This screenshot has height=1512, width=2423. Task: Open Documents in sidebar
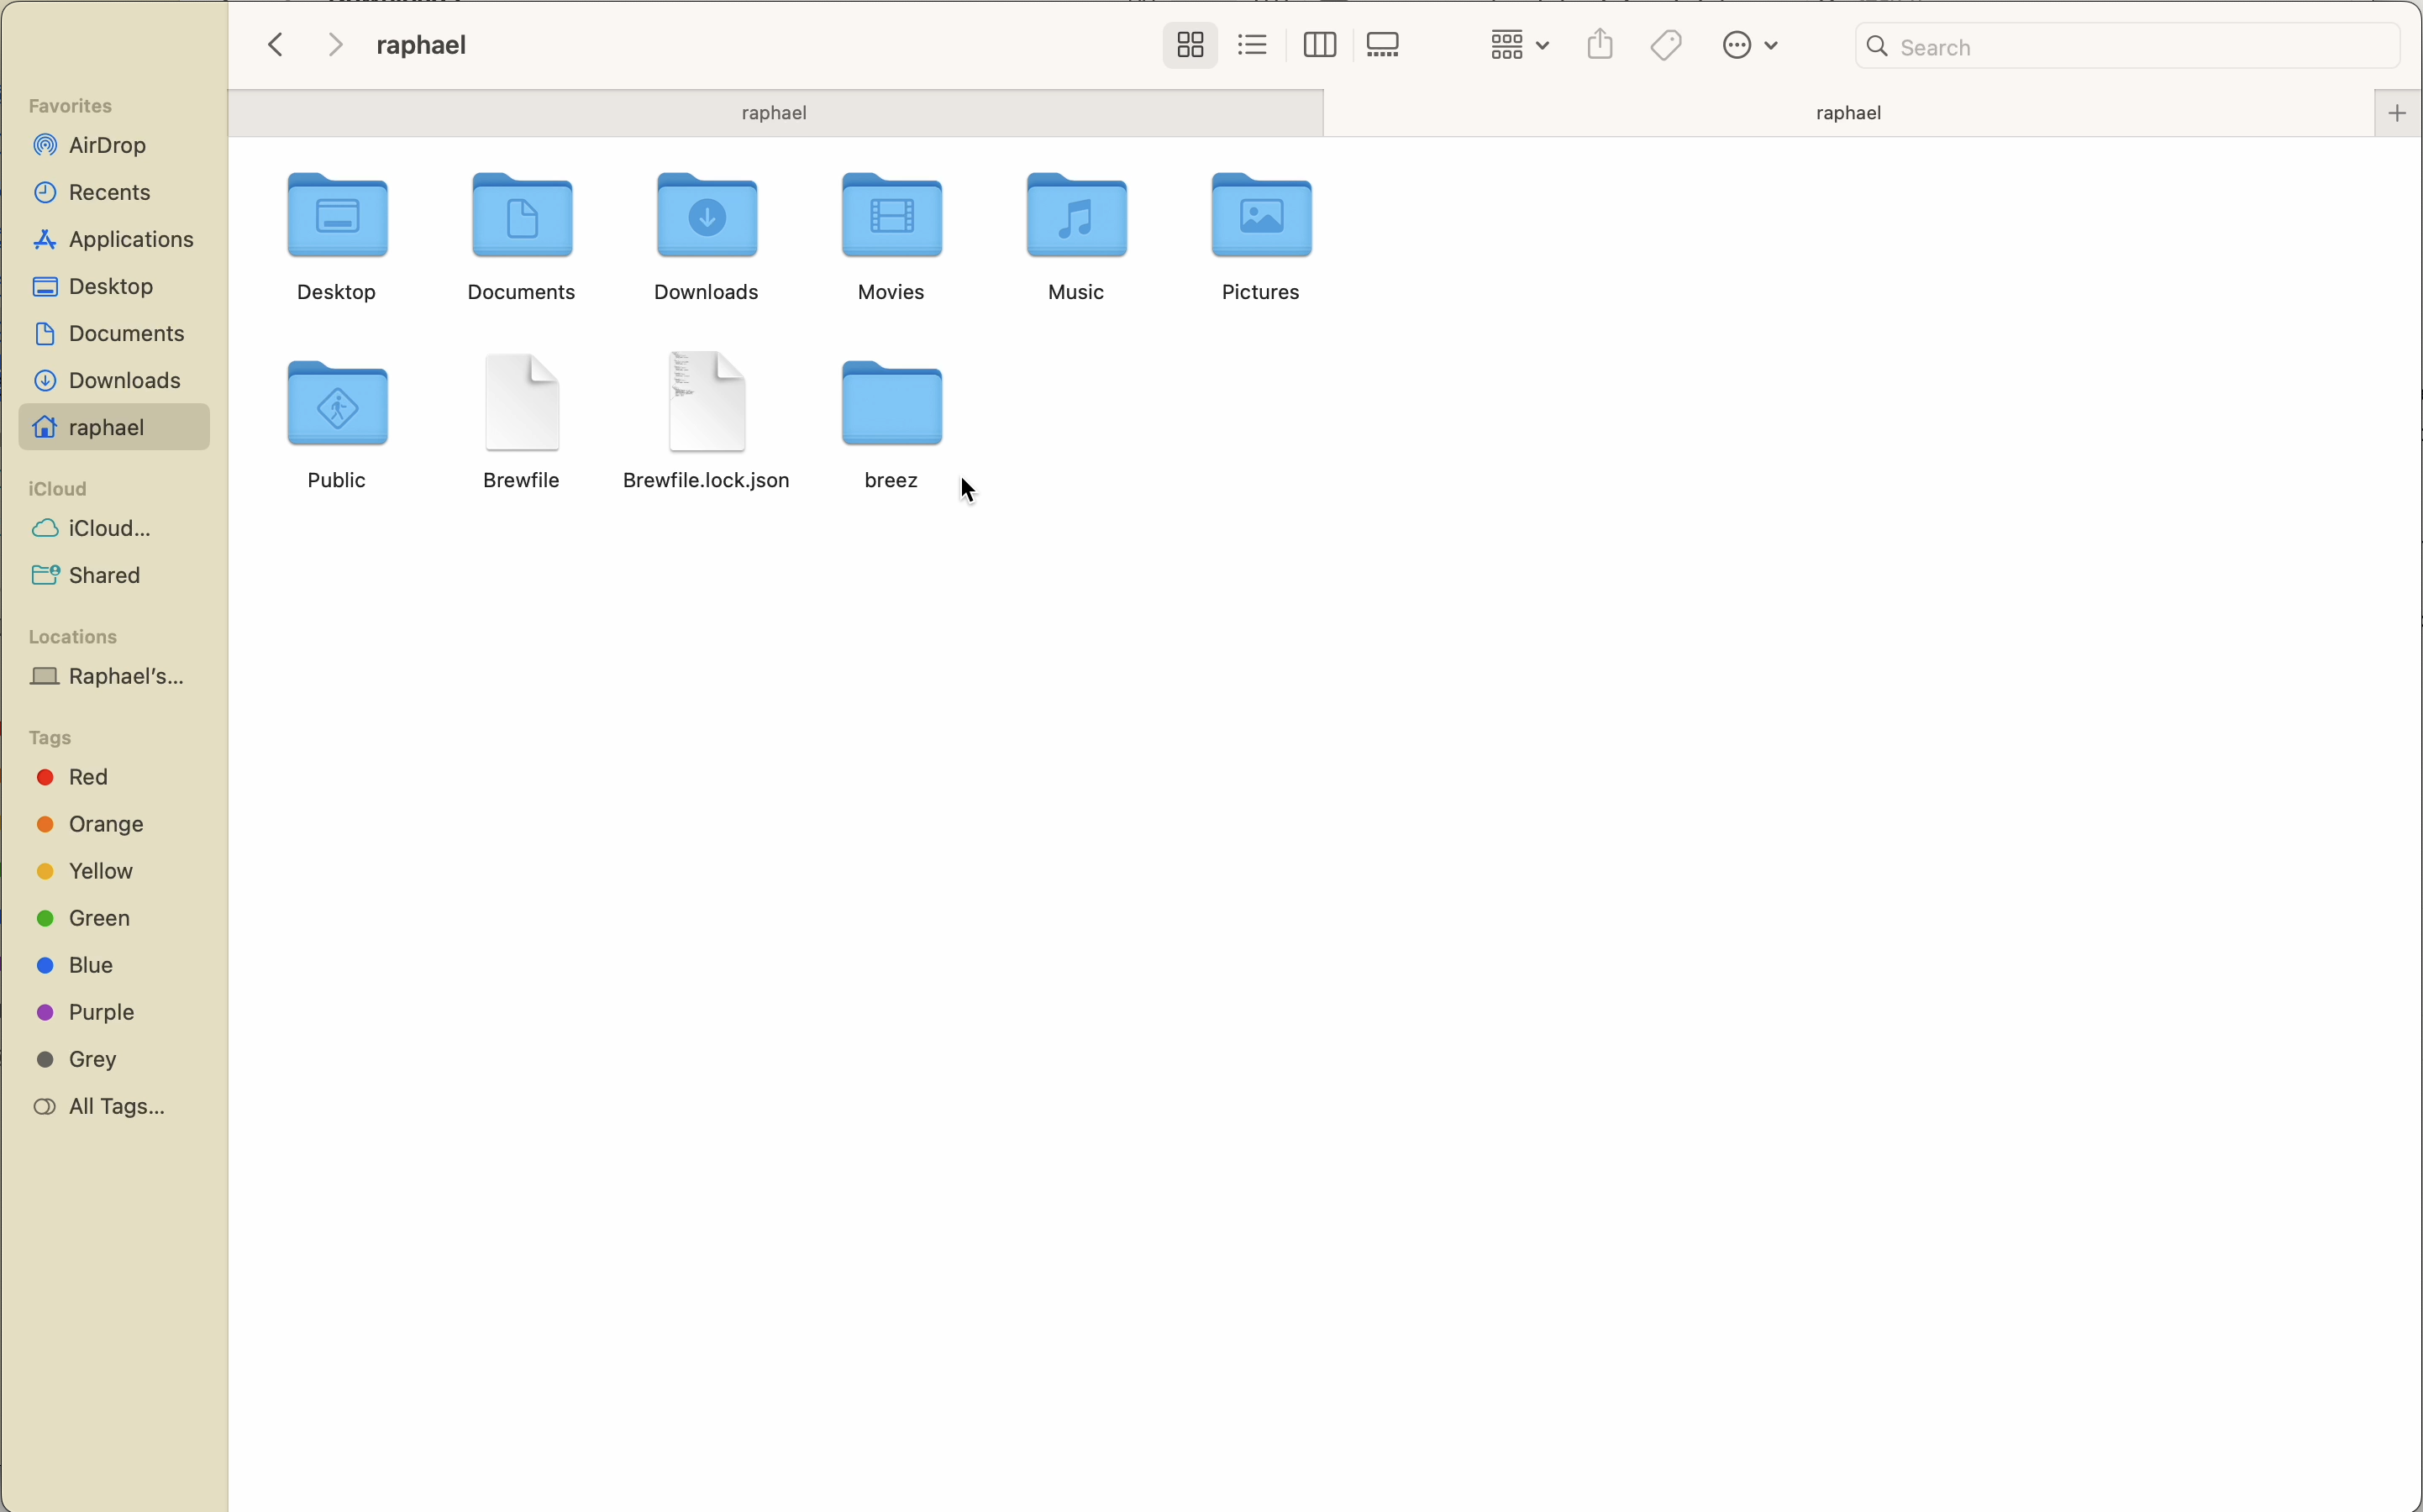click(x=114, y=334)
